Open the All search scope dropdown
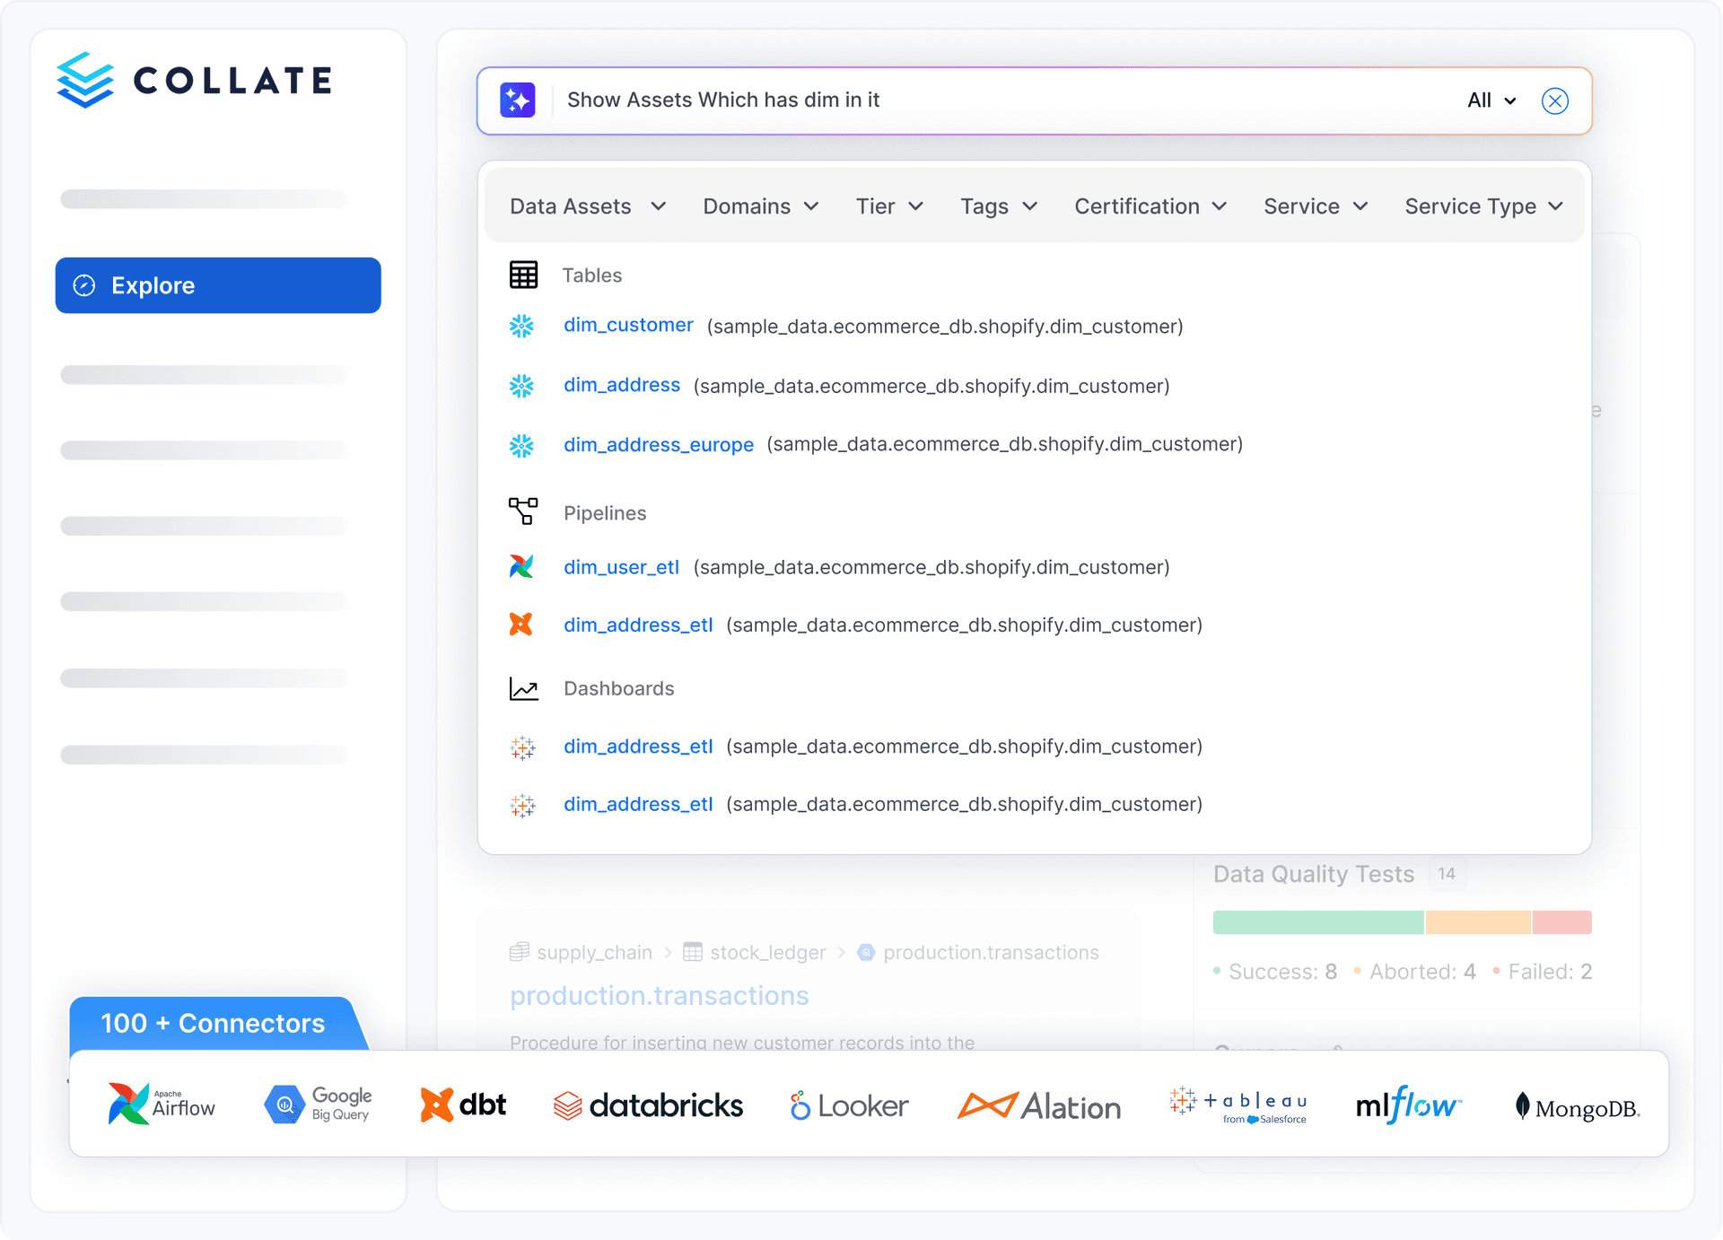The width and height of the screenshot is (1723, 1240). coord(1491,100)
